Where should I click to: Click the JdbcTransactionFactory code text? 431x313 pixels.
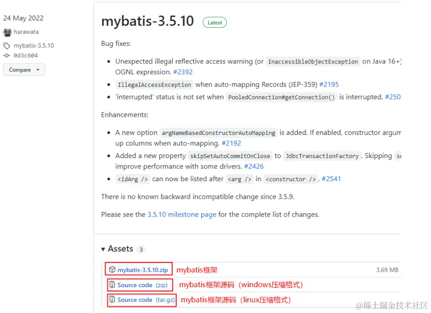click(322, 156)
